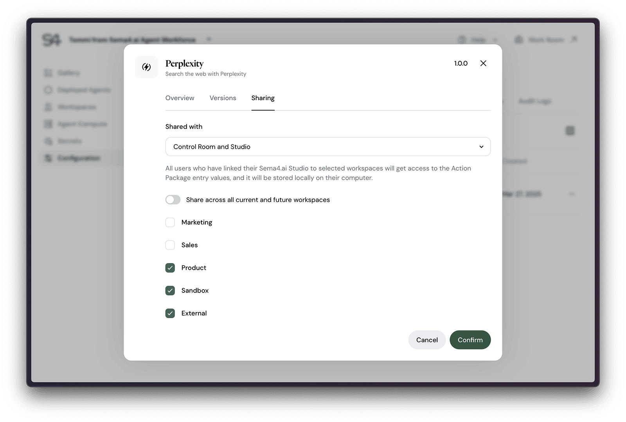The height and width of the screenshot is (422, 626).
Task: Enable sharing across all current and future workspaces
Action: click(173, 200)
